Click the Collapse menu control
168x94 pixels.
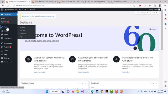[7, 62]
